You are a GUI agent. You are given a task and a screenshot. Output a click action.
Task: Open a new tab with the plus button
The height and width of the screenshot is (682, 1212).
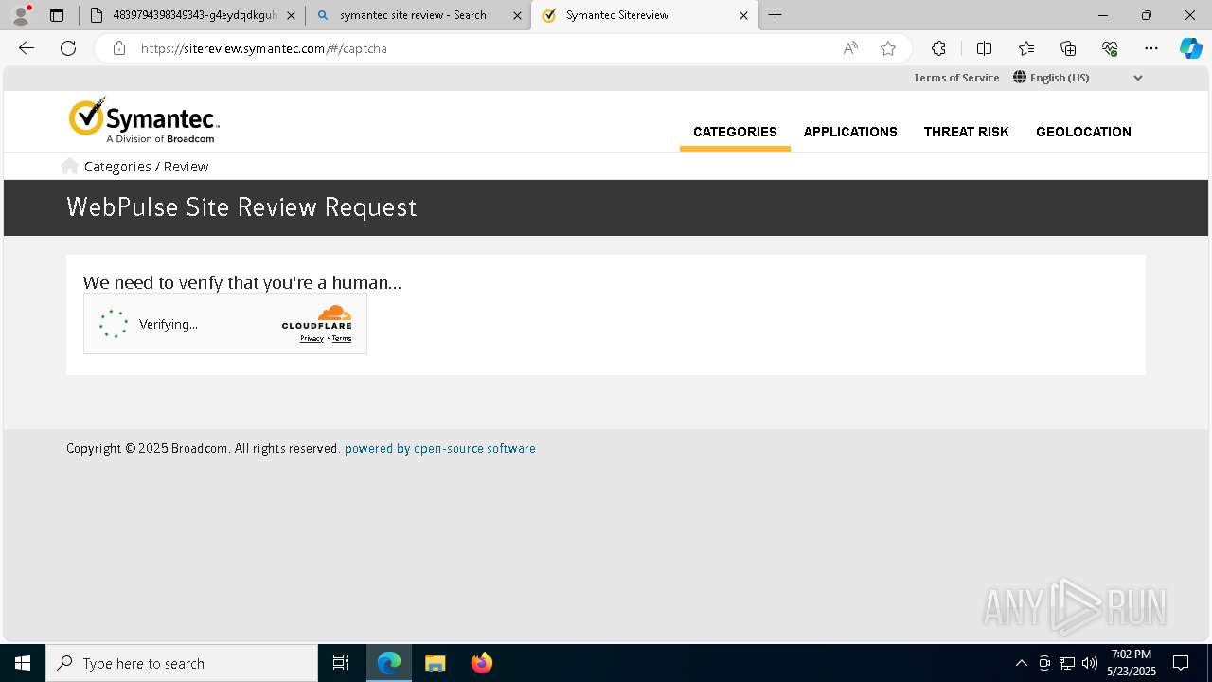click(x=775, y=15)
